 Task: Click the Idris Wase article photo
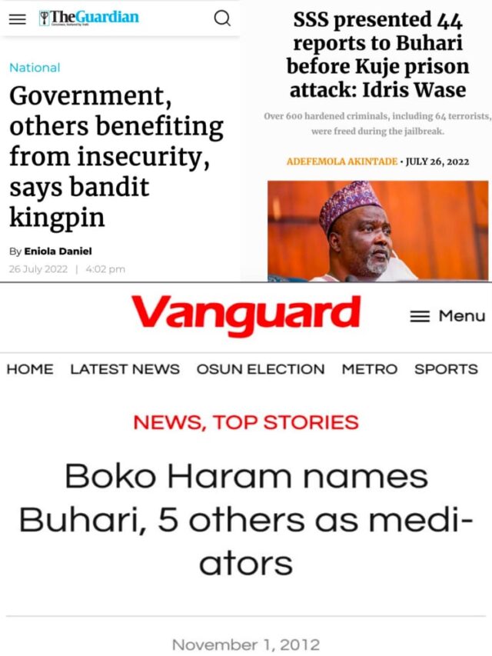(377, 231)
